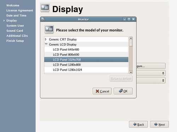Select Finish Setup in sidebar
This screenshot has width=177, height=132.
pos(15,41)
